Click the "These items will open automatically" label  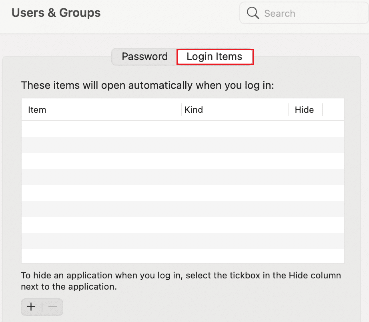(147, 86)
